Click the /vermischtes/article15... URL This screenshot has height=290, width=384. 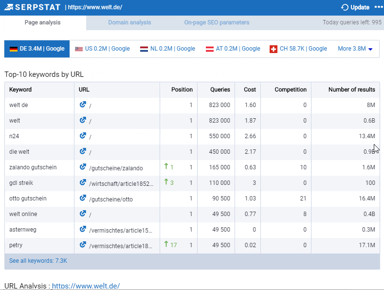121,231
